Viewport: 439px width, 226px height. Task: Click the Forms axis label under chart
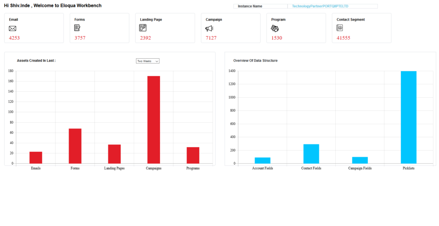coord(75,168)
